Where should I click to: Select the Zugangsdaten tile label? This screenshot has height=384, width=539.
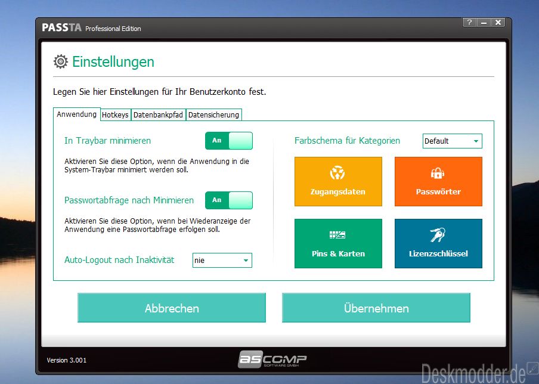click(x=338, y=192)
